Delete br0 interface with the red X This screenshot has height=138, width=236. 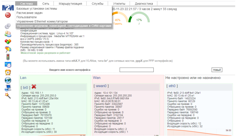(34, 87)
